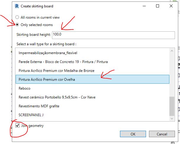
Task: Click the wall type list scroll up arrow
Action: coord(172,51)
